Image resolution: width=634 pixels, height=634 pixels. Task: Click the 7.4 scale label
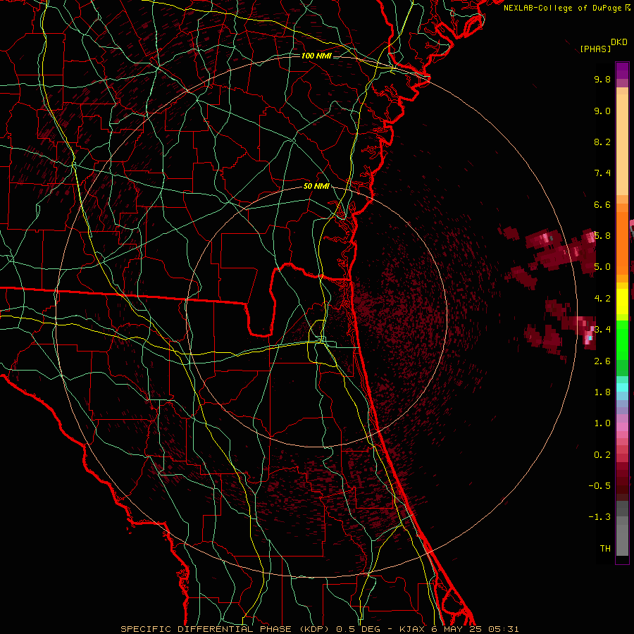[x=602, y=173]
